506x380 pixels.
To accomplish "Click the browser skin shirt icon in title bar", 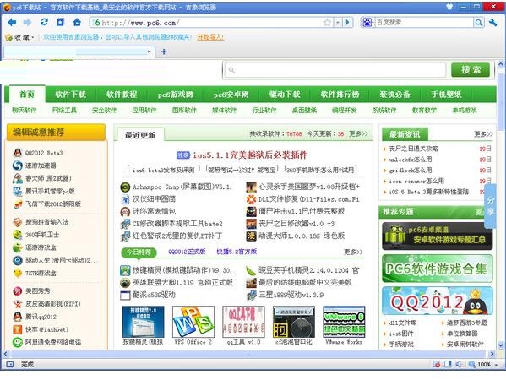I will tap(449, 7).
